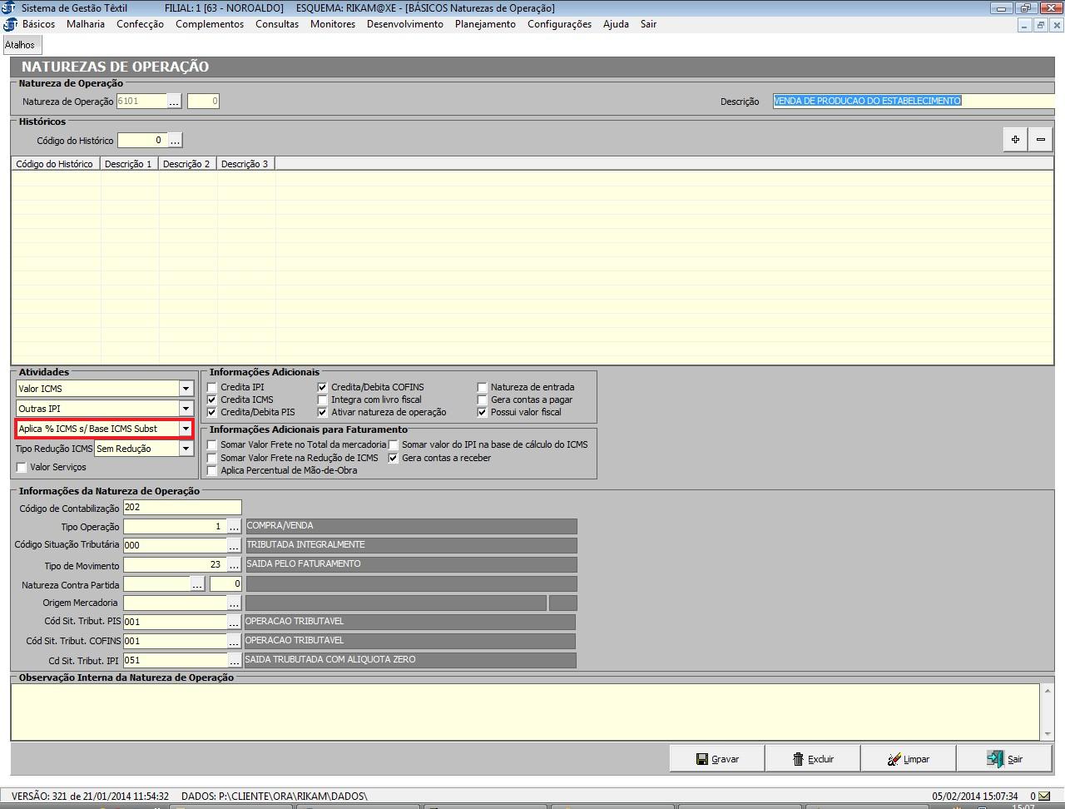Click the floppy disk Gravar icon

pyautogui.click(x=702, y=759)
